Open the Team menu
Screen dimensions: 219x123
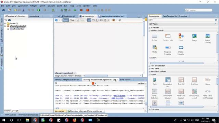[x=72, y=6]
